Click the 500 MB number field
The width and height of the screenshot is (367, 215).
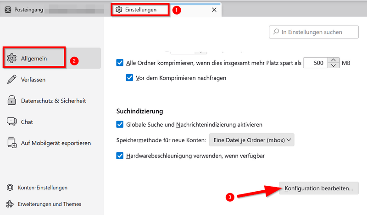tap(316, 63)
